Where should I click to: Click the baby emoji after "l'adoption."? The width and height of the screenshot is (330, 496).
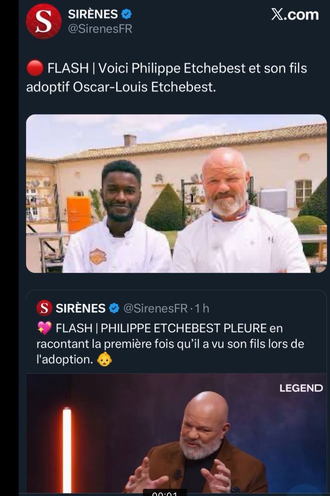point(104,360)
